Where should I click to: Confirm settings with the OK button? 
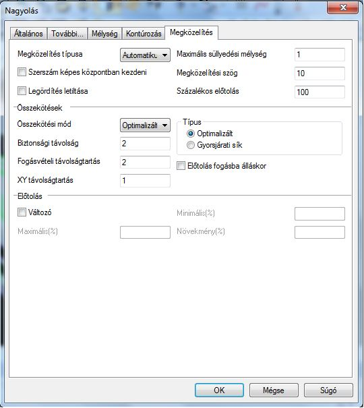[219, 390]
